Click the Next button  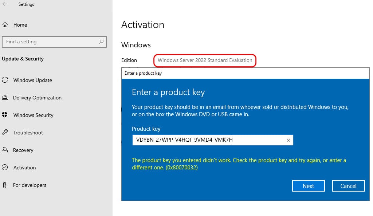[308, 186]
